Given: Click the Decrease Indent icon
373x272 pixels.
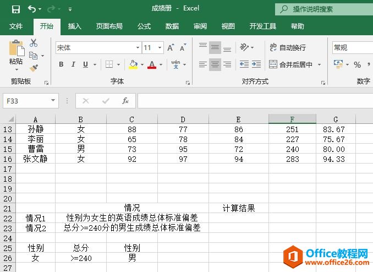Looking at the screenshot, I should [244, 64].
